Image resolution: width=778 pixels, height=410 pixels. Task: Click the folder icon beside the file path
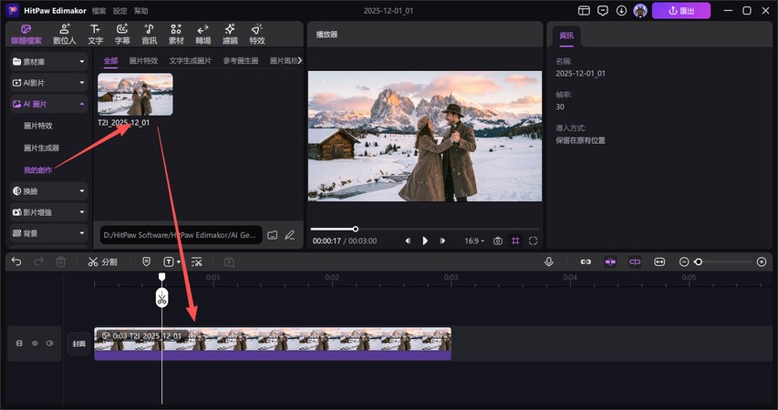coord(272,235)
